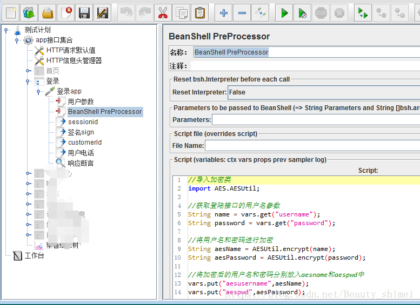Click the Parameters input field
Image resolution: width=420 pixels, height=305 pixels.
(x=316, y=120)
